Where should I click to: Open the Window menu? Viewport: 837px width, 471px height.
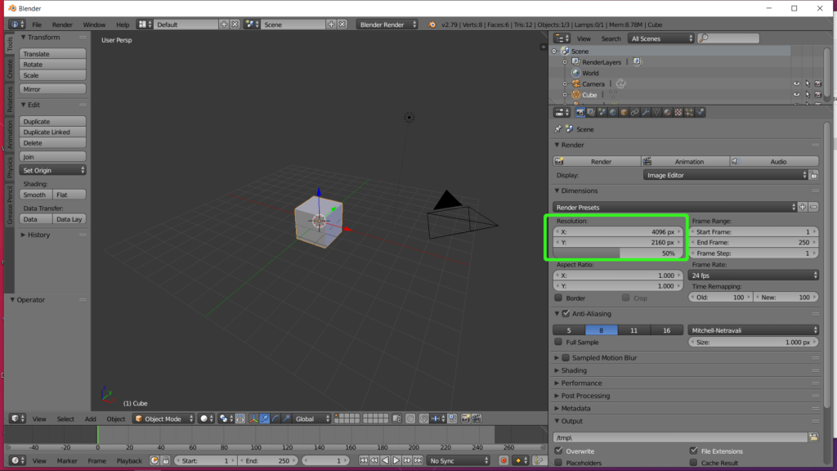pyautogui.click(x=94, y=25)
